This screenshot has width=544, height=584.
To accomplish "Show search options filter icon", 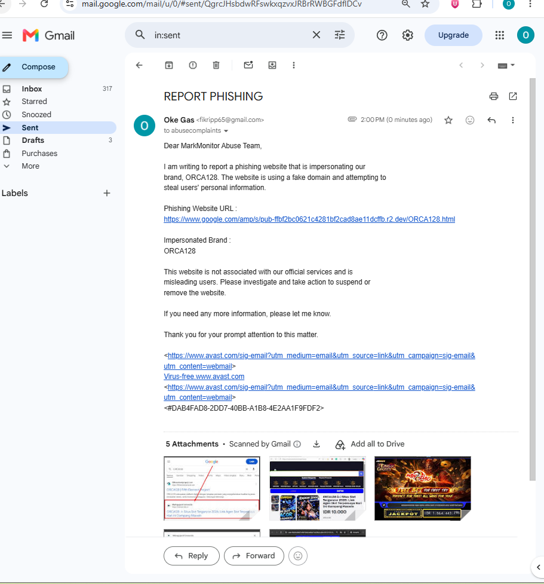I will click(x=340, y=35).
